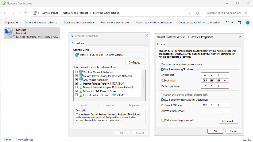This screenshot has width=253, height=142.
Task: Click OK in Ethernet Properties dialog
Action: point(122,133)
